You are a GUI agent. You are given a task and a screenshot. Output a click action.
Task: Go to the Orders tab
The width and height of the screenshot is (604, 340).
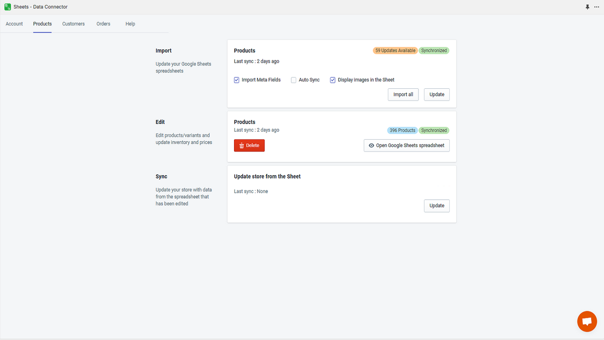pos(103,24)
